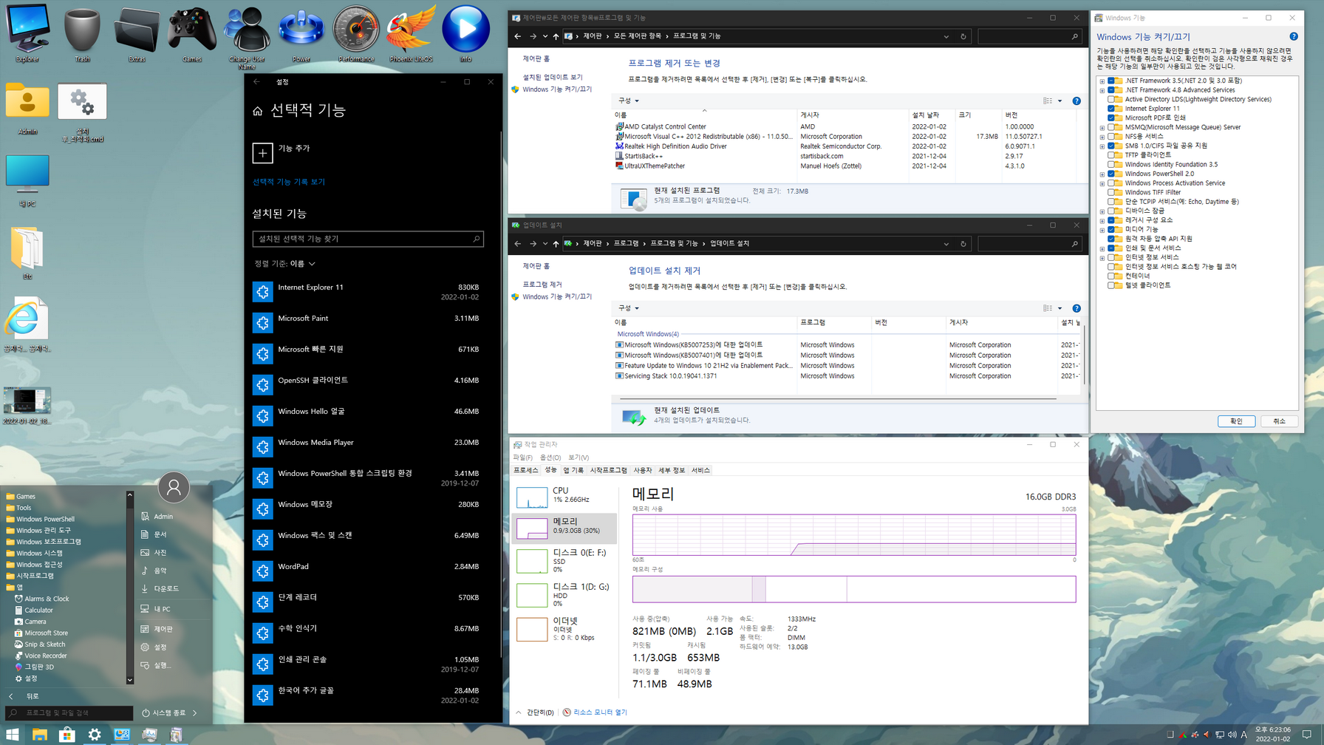
Task: Click the File Explorer taskbar icon
Action: [x=40, y=735]
